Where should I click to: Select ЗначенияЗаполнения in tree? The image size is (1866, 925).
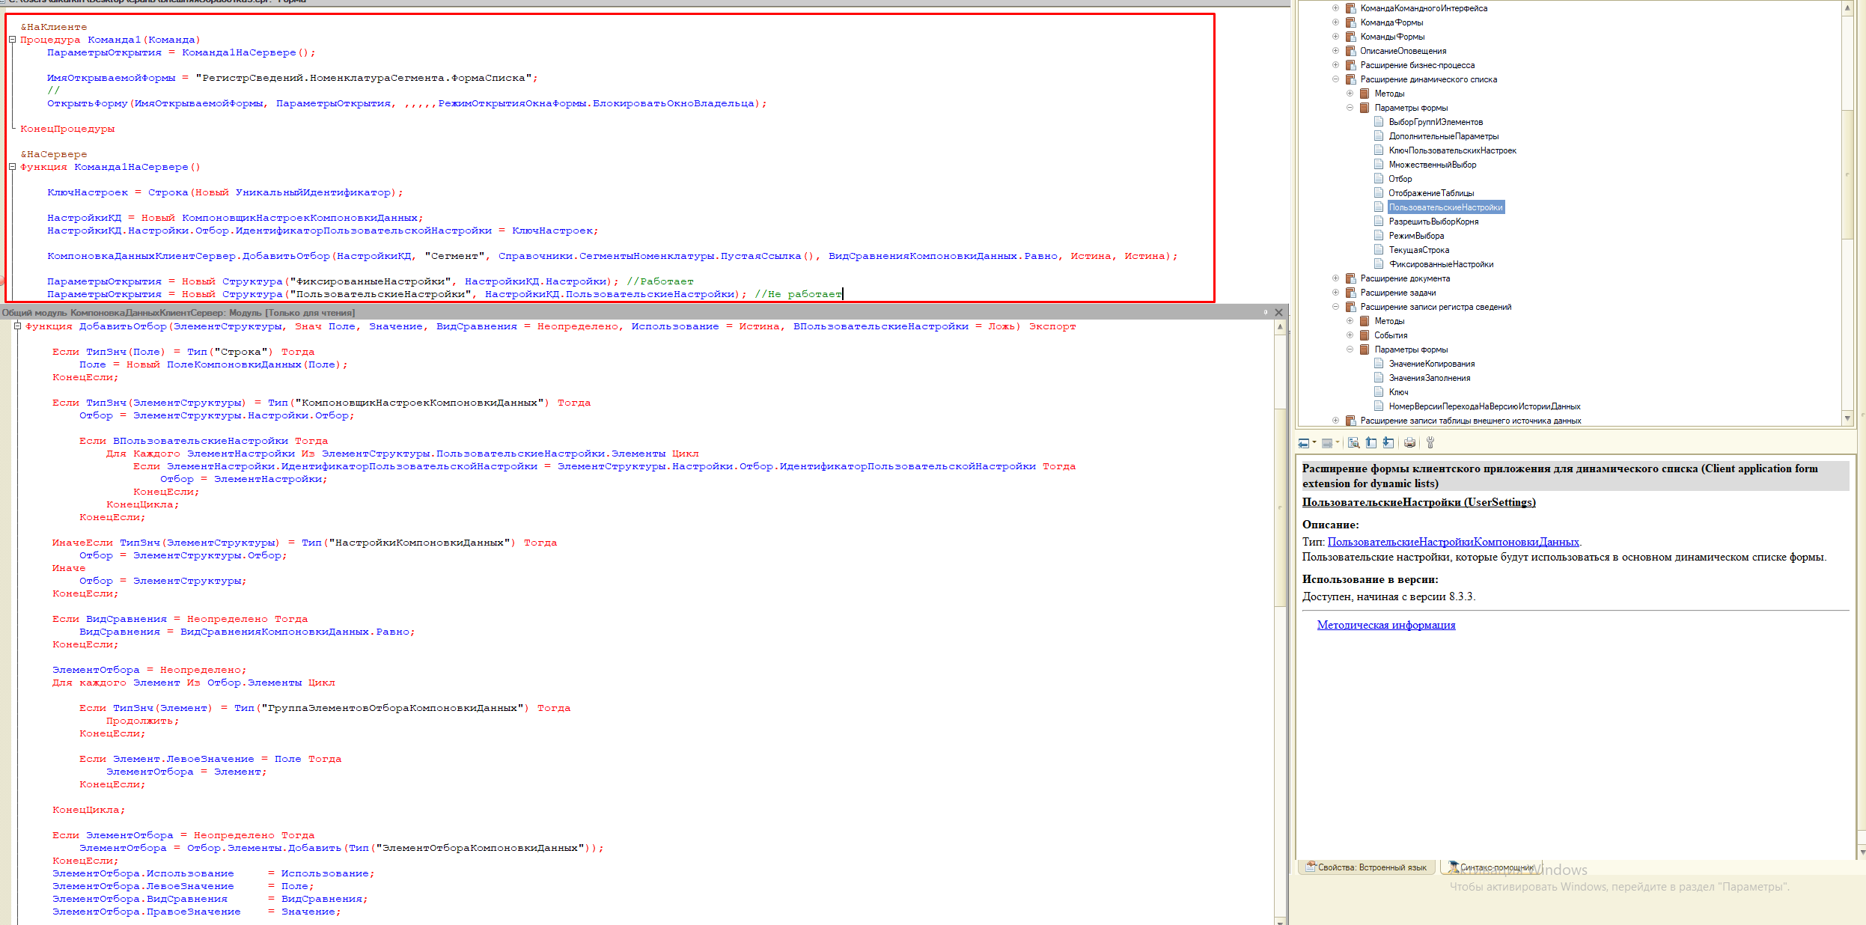[1430, 378]
